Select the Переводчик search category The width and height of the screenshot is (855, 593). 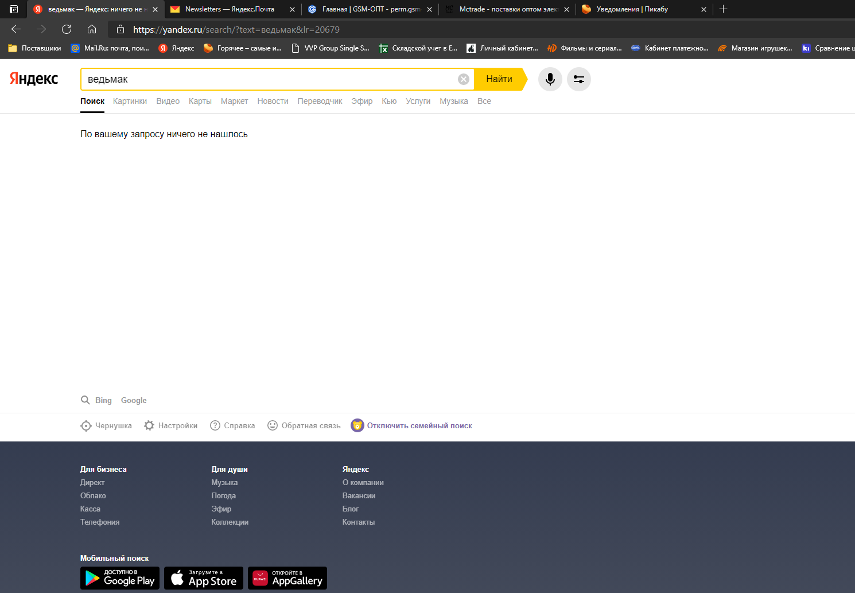tap(320, 101)
